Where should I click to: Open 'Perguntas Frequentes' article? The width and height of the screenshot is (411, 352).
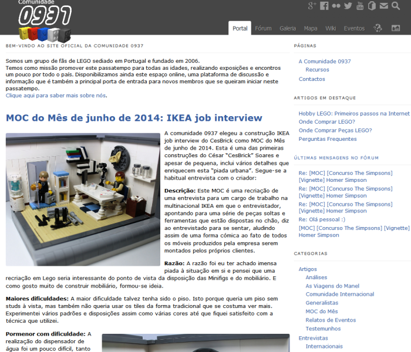(328, 139)
